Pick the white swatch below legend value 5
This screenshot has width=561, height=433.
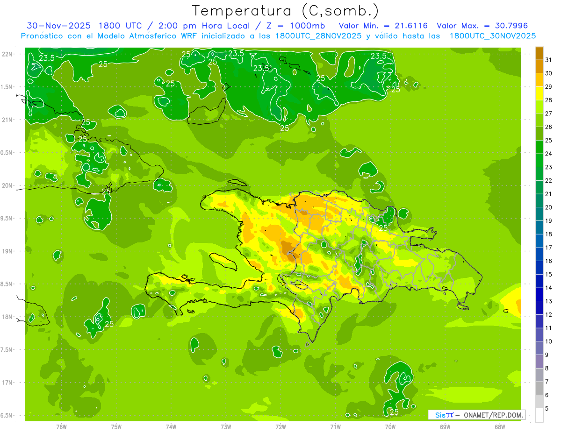(x=539, y=415)
